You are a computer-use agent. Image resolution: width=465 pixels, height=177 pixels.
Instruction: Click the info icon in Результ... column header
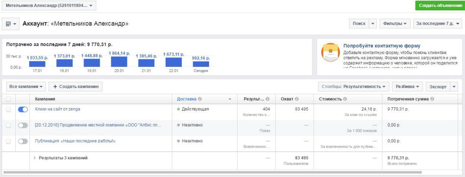[x=267, y=99]
